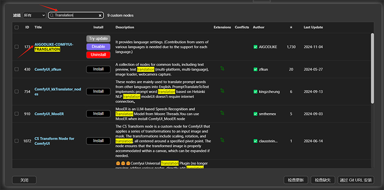
Task: Click green verified badge next to AIGODLIKE author
Action: pyautogui.click(x=255, y=47)
